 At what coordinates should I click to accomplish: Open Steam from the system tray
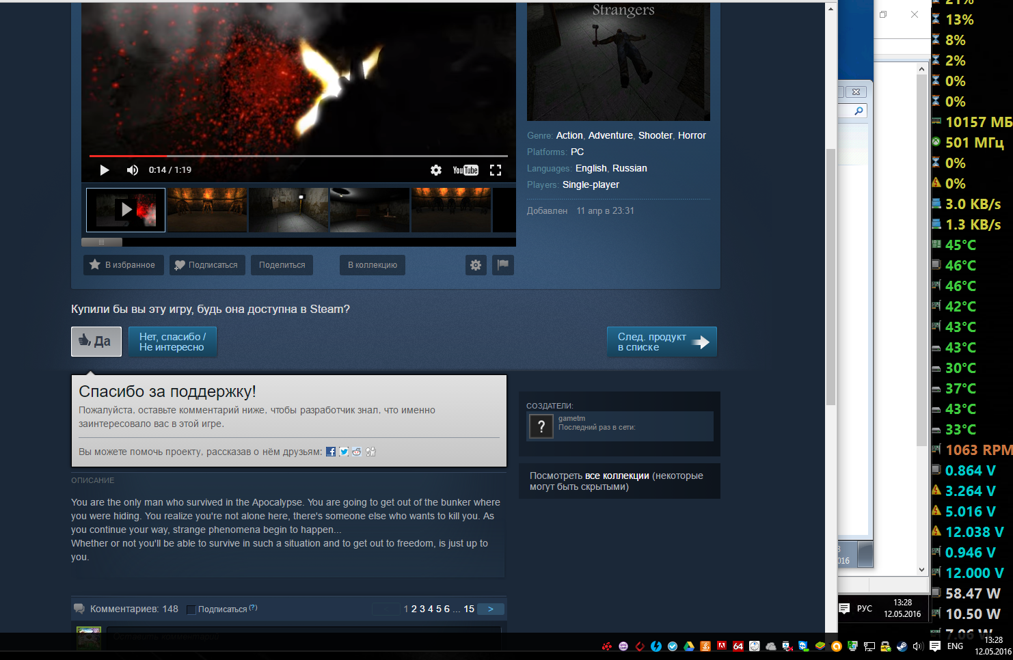tap(902, 646)
